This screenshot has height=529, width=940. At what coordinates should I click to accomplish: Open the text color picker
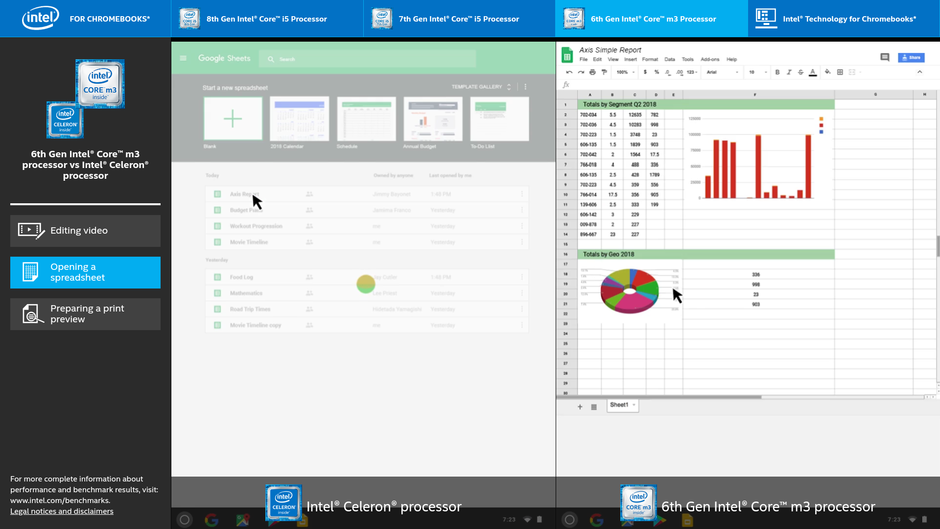(x=813, y=72)
